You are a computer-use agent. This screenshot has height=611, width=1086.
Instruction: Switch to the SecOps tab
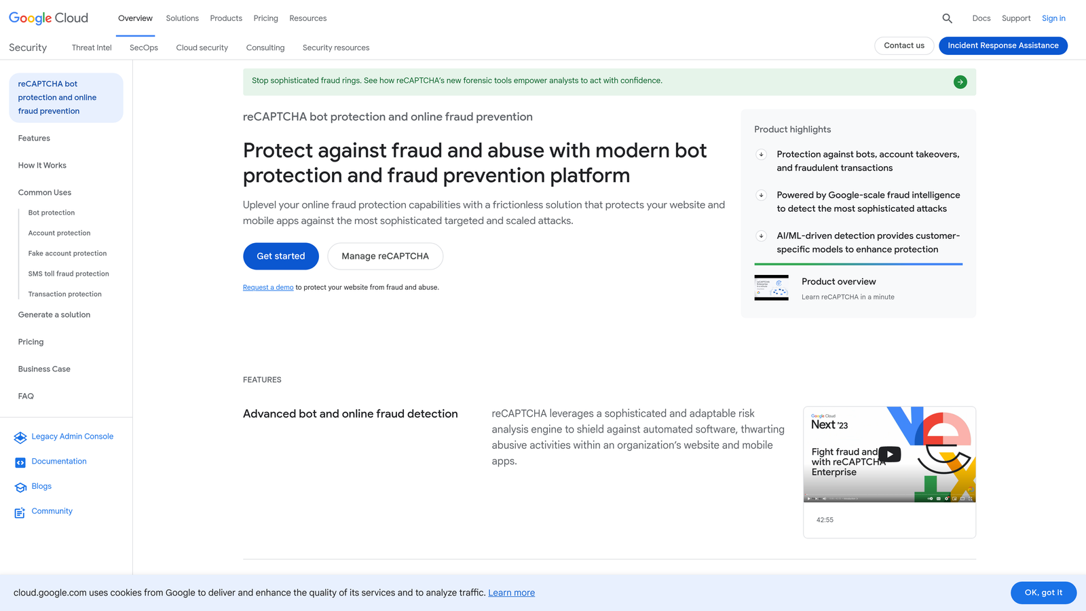(143, 48)
